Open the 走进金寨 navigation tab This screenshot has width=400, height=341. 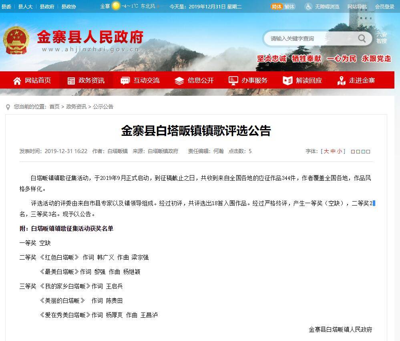click(x=356, y=81)
